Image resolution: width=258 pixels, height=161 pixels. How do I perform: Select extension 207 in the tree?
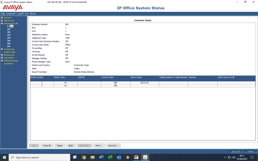click(9, 46)
